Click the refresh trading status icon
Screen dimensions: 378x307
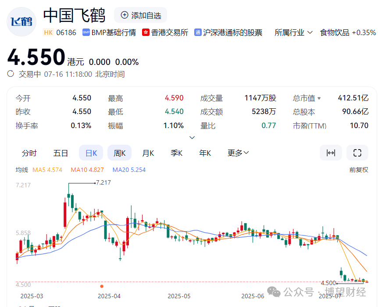(x=11, y=74)
